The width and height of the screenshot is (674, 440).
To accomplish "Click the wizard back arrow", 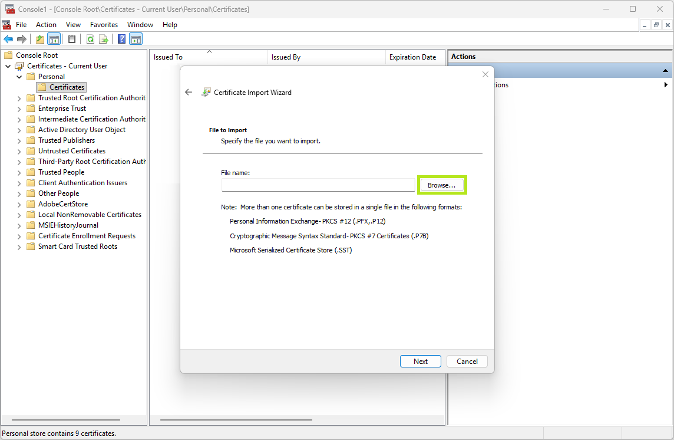I will 189,92.
